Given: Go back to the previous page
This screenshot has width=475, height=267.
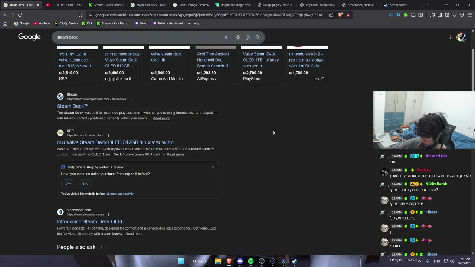Looking at the screenshot, I should click(x=5, y=15).
